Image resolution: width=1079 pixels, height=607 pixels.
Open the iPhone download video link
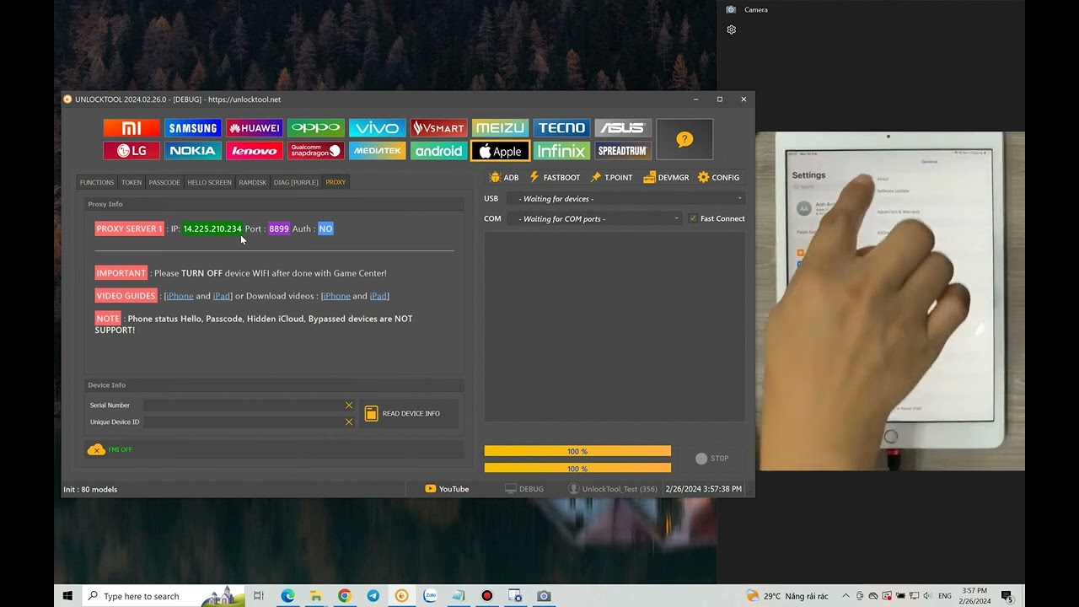pos(336,296)
